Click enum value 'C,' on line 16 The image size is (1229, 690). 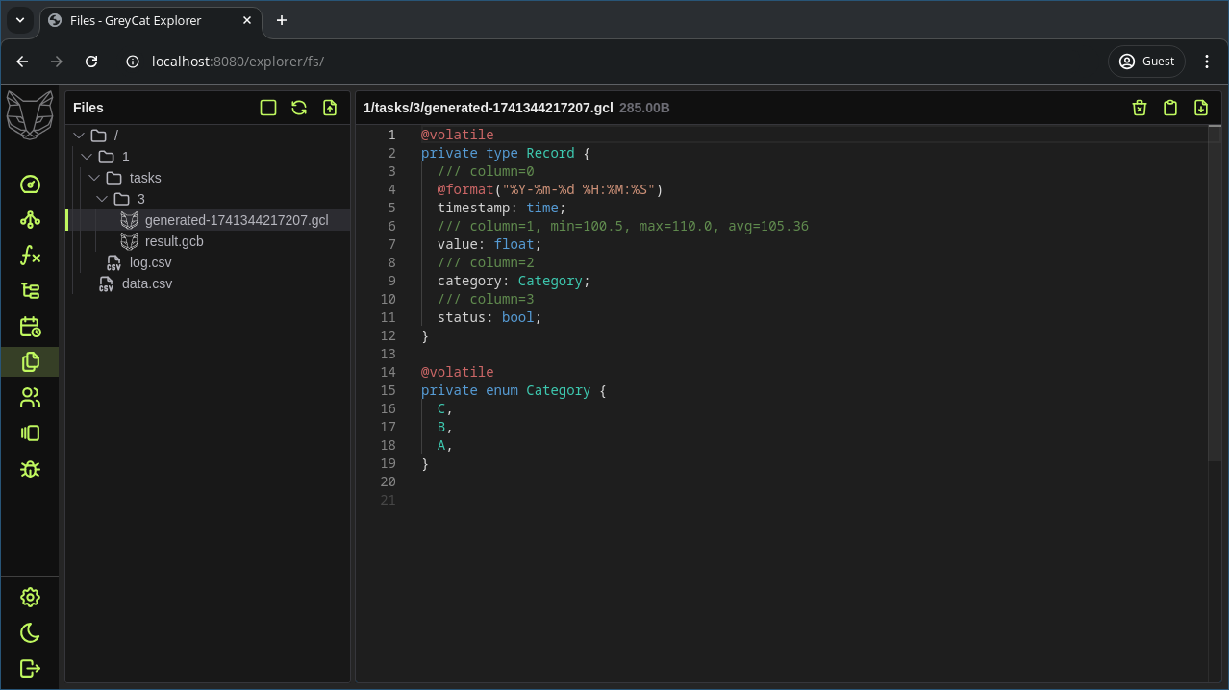445,408
